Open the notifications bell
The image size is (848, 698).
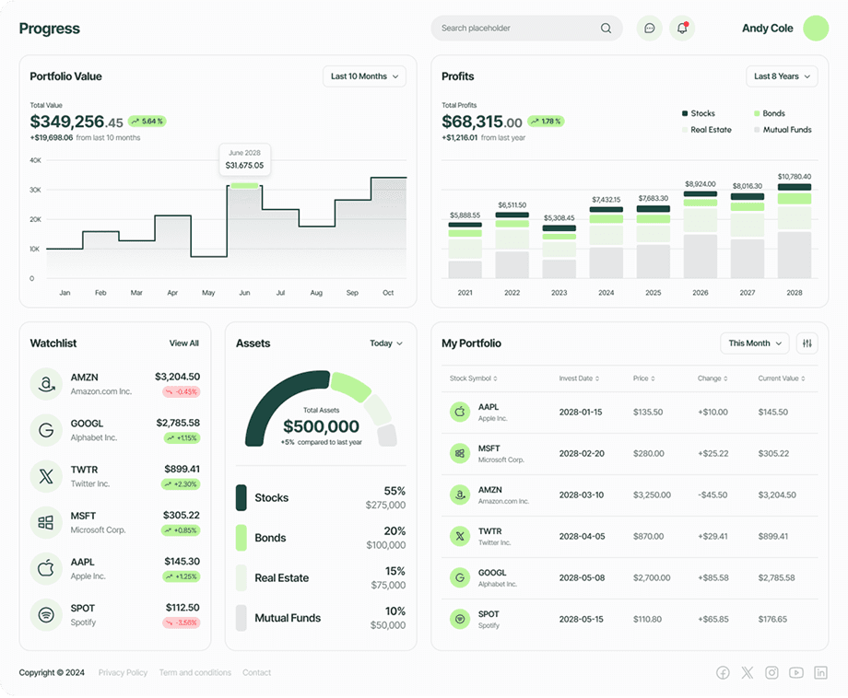pyautogui.click(x=682, y=29)
